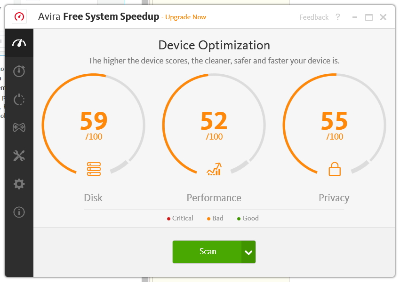Click the Privacy score of 55
Image resolution: width=400 pixels, height=282 pixels.
coord(335,121)
